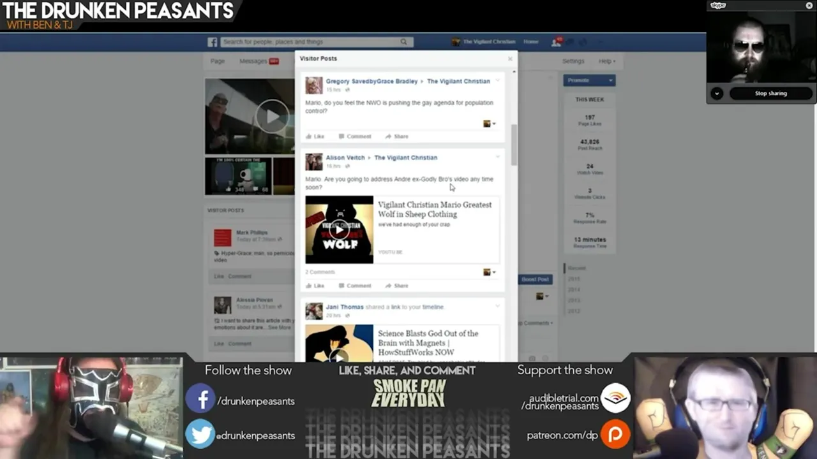Click the Promote button
817x459 pixels.
[x=589, y=80]
